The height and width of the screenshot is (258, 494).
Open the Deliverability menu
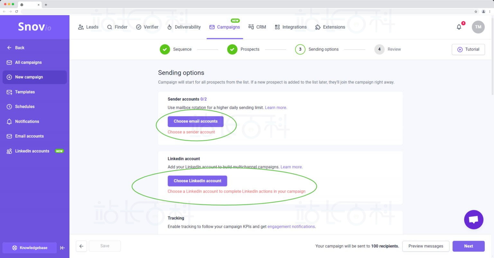tap(184, 27)
